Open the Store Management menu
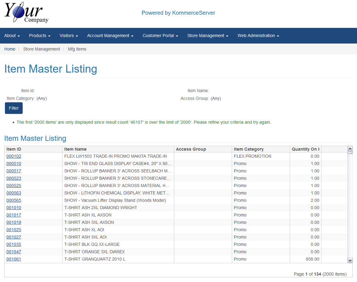The width and height of the screenshot is (357, 282). 208,36
